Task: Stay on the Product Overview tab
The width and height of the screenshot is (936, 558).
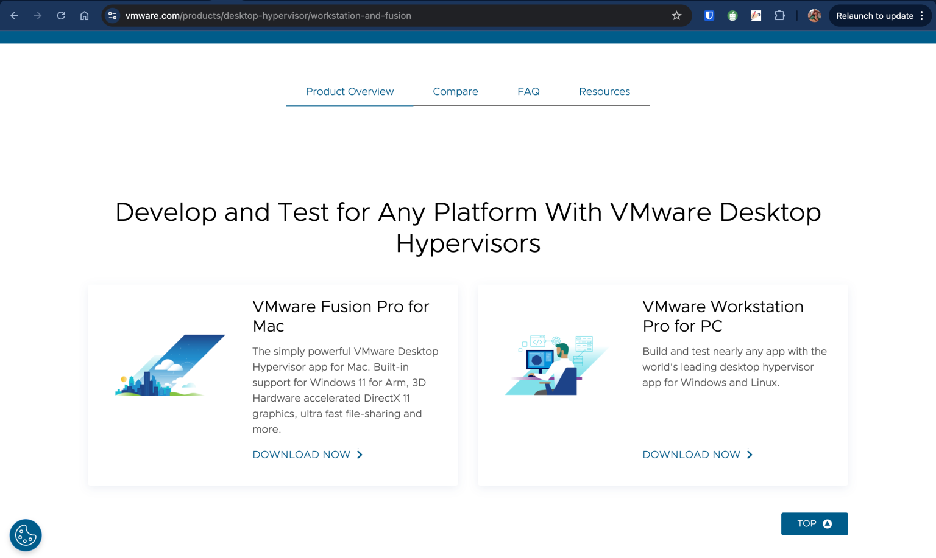Action: pos(349,91)
